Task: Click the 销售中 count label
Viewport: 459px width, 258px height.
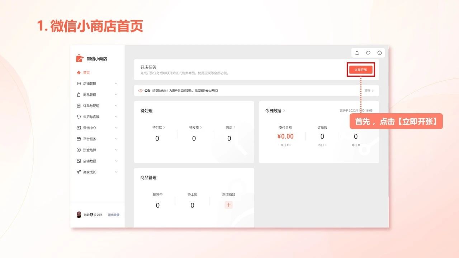Action: pos(158,195)
